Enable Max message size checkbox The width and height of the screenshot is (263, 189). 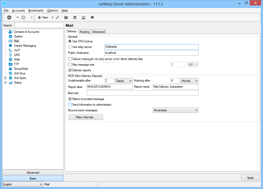tap(70, 64)
